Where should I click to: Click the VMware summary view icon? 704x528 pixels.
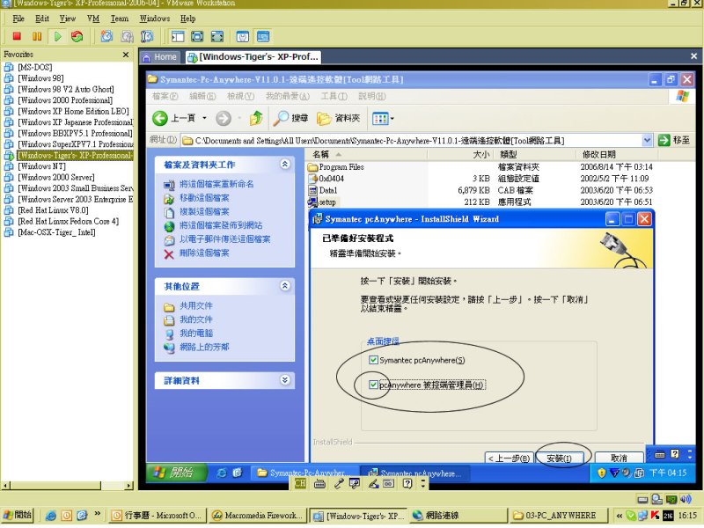pos(243,36)
